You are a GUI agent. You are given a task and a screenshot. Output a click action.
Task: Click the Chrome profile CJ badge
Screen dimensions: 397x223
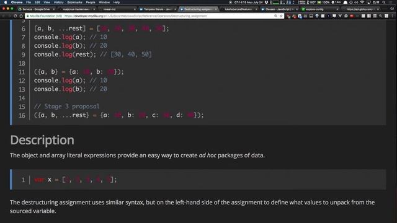[392, 9]
